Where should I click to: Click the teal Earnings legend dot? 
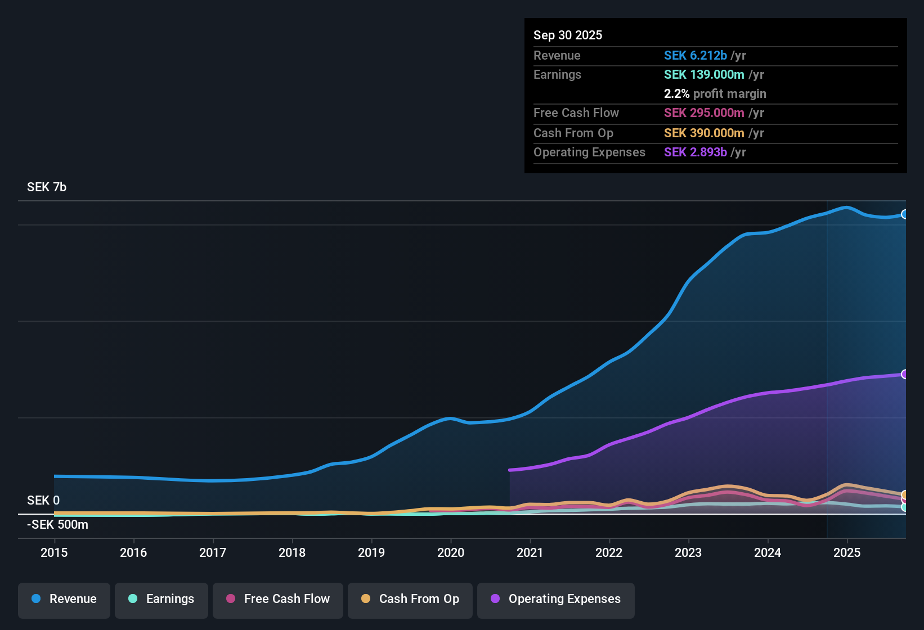point(133,598)
